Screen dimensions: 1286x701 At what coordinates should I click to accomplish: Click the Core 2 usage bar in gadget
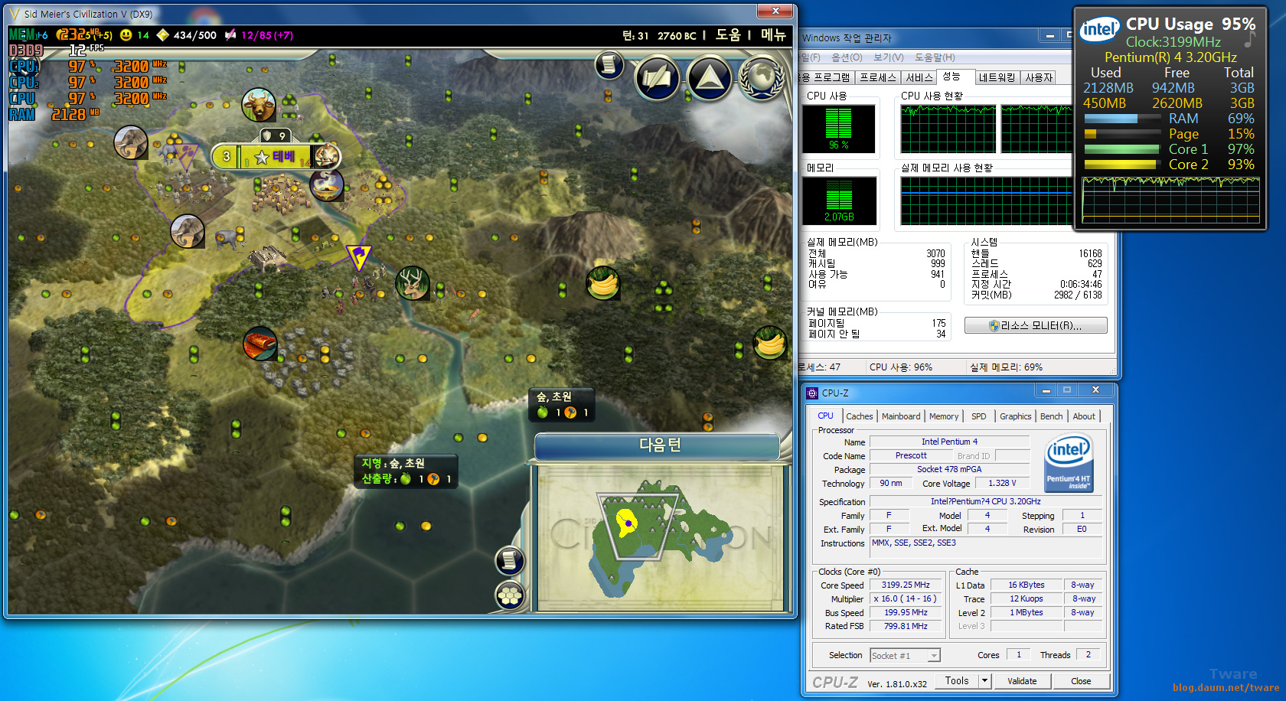coord(1122,165)
